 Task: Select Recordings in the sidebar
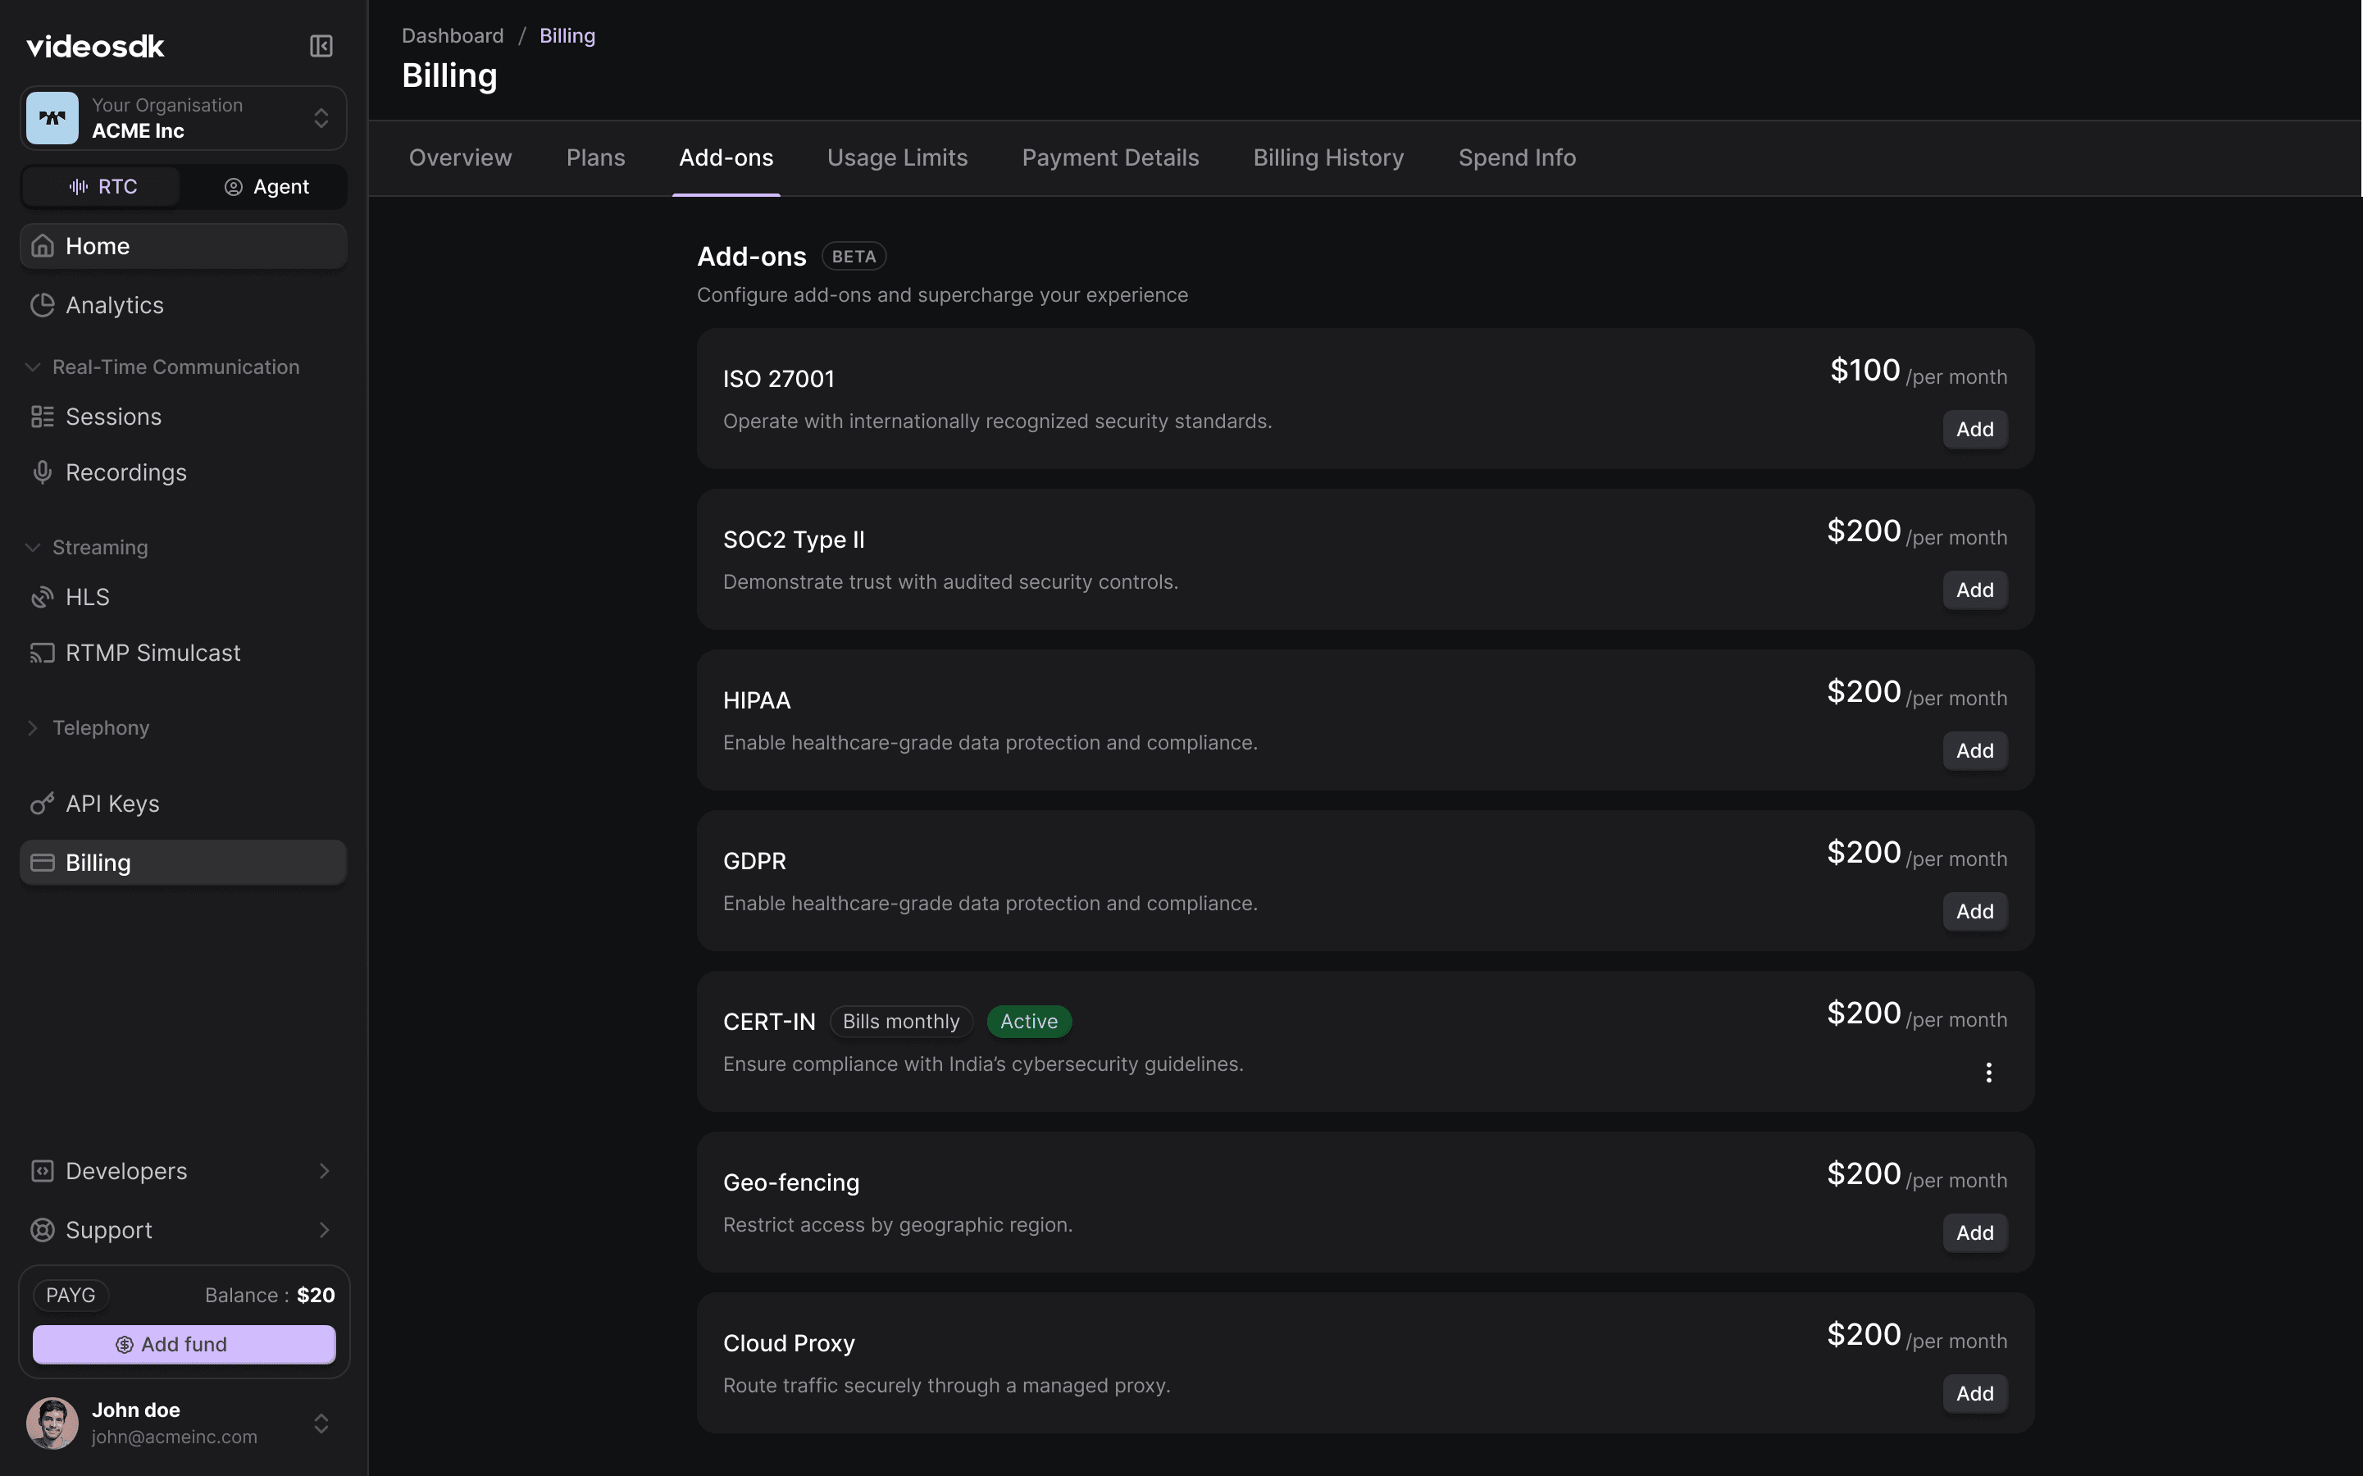click(128, 472)
